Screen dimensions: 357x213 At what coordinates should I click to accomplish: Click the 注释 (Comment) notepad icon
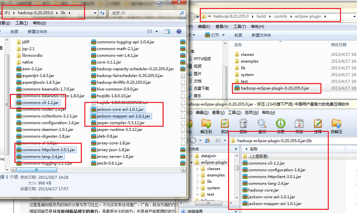click(318, 124)
